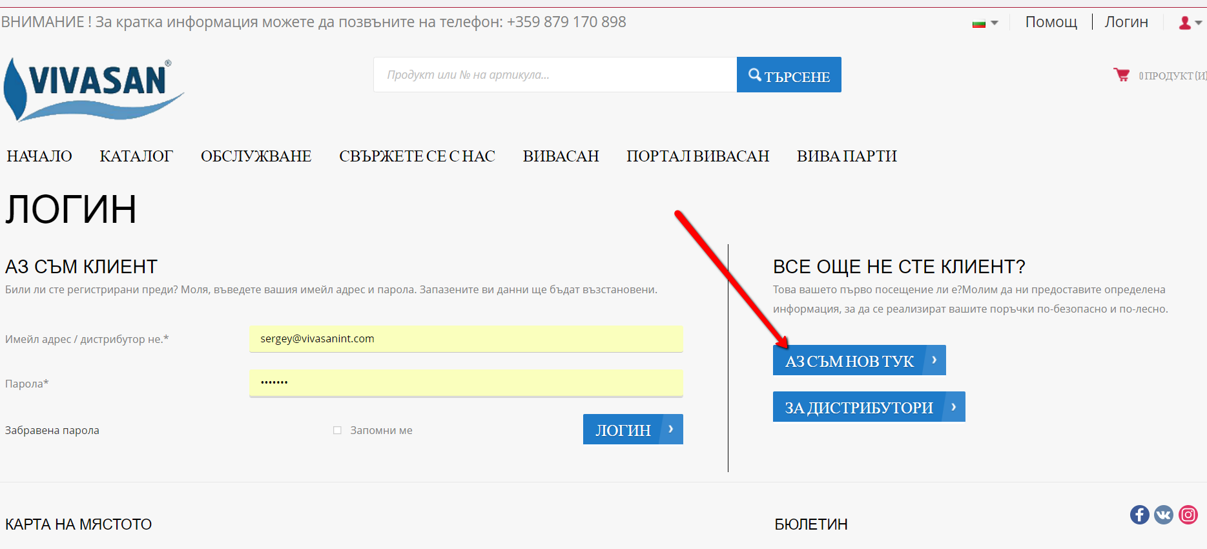Open the Помощ link in header
The width and height of the screenshot is (1207, 549).
pos(1051,22)
